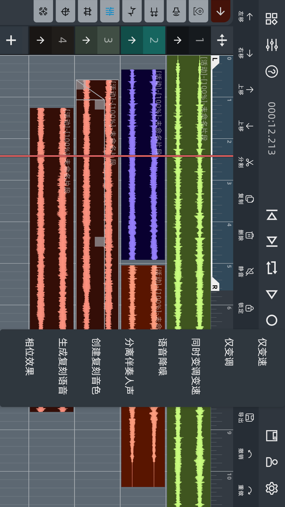Image resolution: width=285 pixels, height=507 pixels.
Task: Toggle loop playback icon
Action: 272,267
